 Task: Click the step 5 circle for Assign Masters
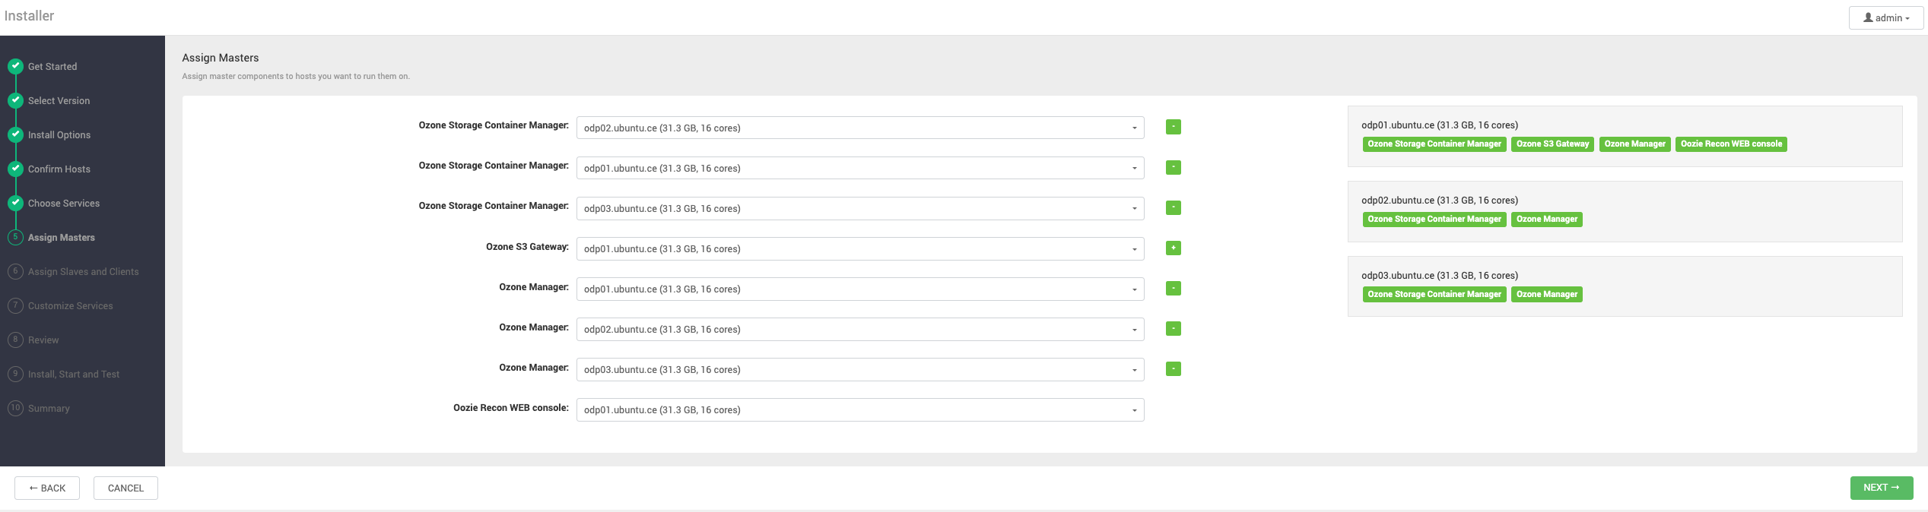15,237
